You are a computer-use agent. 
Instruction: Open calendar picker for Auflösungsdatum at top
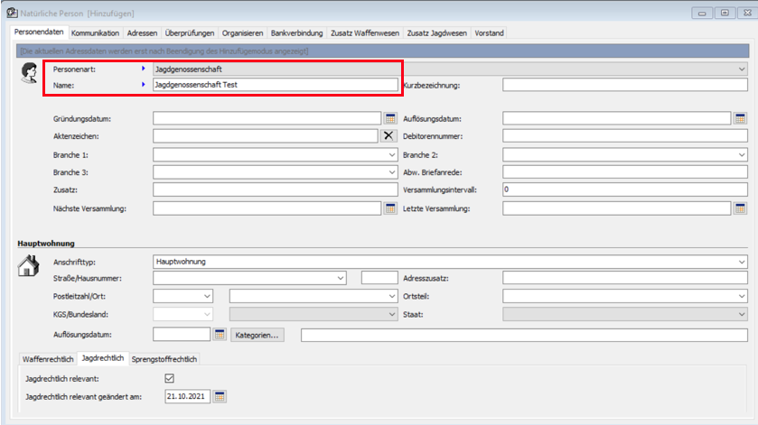[740, 118]
